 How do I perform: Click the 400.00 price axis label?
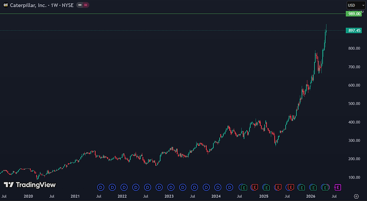[354, 122]
